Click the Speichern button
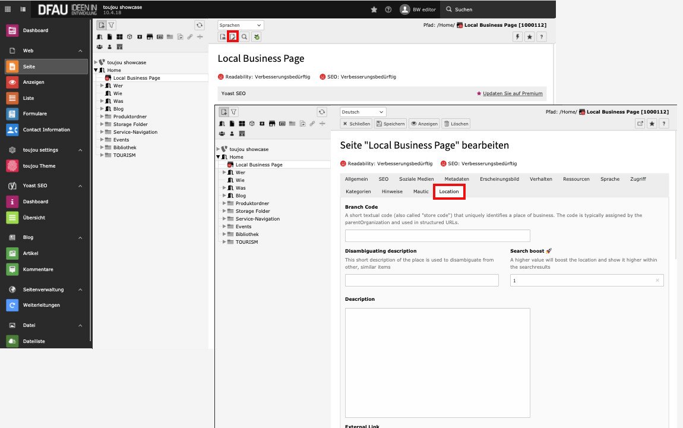The image size is (683, 428). coord(390,124)
